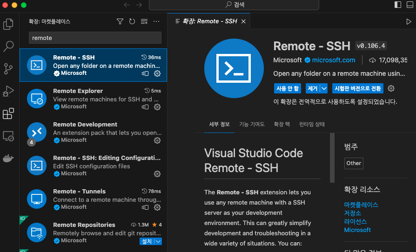Click the 제거 uninstall button
Screen dimensions: 416x252
(x=313, y=88)
